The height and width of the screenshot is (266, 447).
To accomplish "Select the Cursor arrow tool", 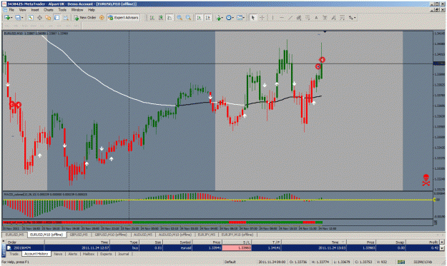I will point(252,18).
